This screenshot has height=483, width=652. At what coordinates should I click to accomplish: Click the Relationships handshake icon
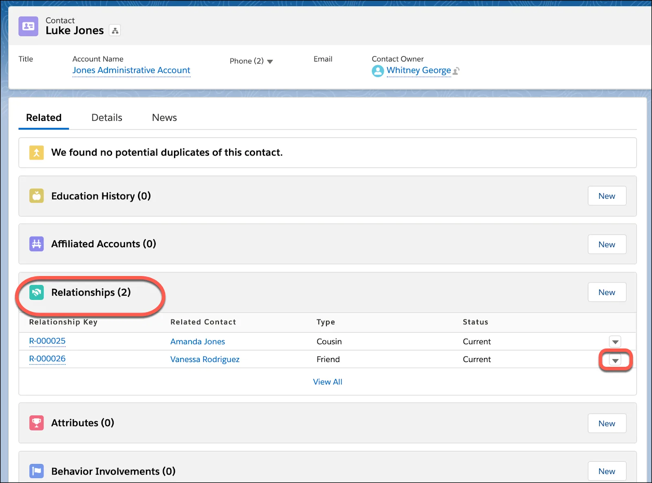click(36, 292)
